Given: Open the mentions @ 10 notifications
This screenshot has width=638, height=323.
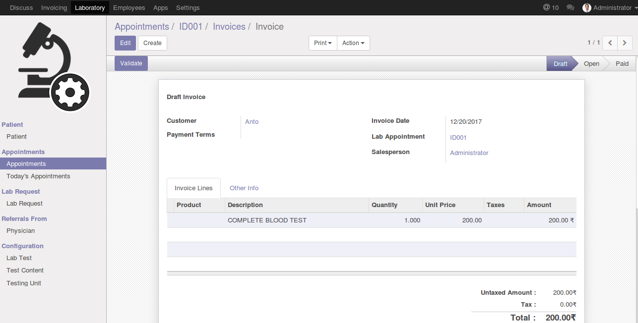Looking at the screenshot, I should point(551,7).
